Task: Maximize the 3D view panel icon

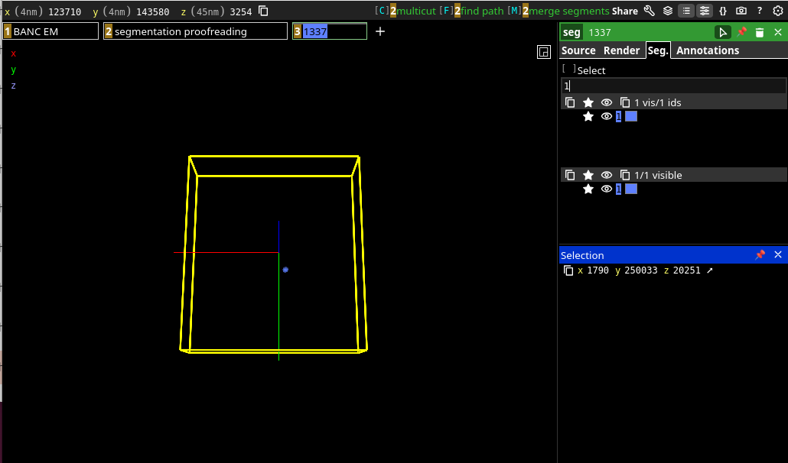Action: point(544,52)
